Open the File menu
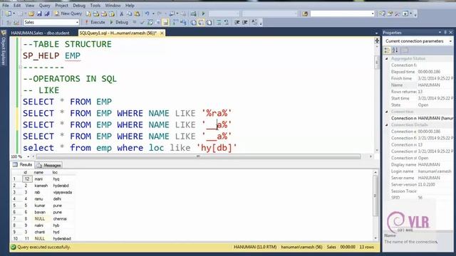Screen dimensions: 456x256 pos(6,5)
